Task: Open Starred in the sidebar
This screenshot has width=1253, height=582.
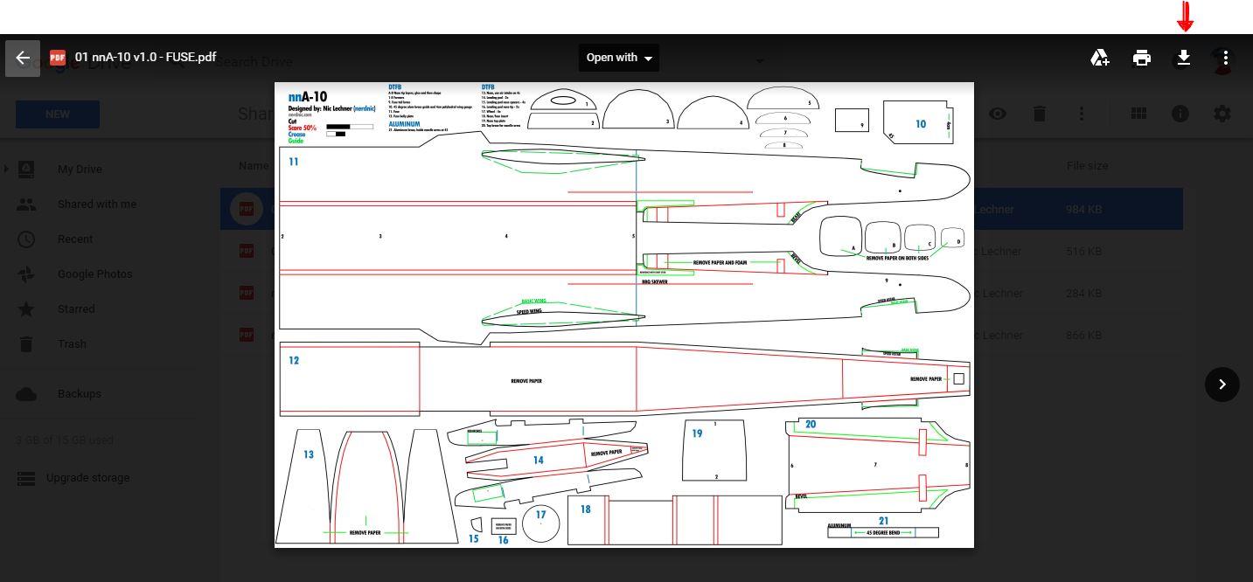Action: (76, 308)
